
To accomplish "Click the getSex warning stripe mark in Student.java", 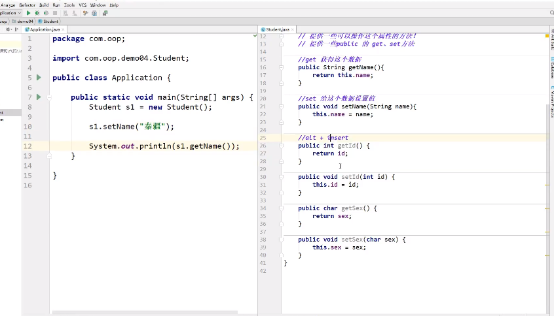I will [547, 208].
